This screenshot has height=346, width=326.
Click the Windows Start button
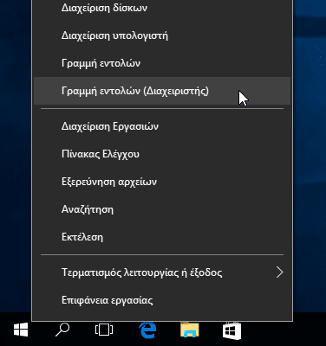click(x=21, y=330)
